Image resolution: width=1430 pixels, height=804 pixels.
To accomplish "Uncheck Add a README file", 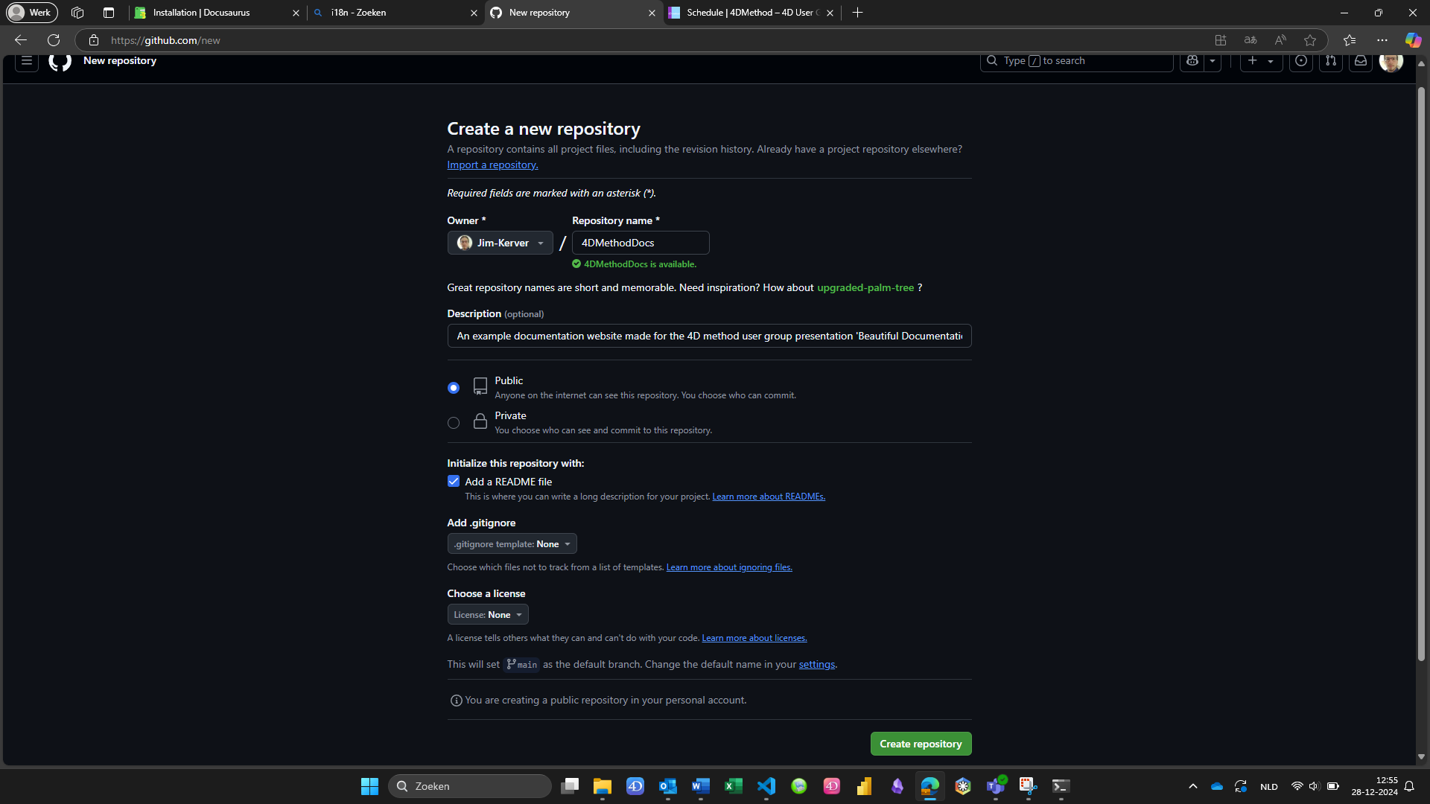I will (x=454, y=482).
